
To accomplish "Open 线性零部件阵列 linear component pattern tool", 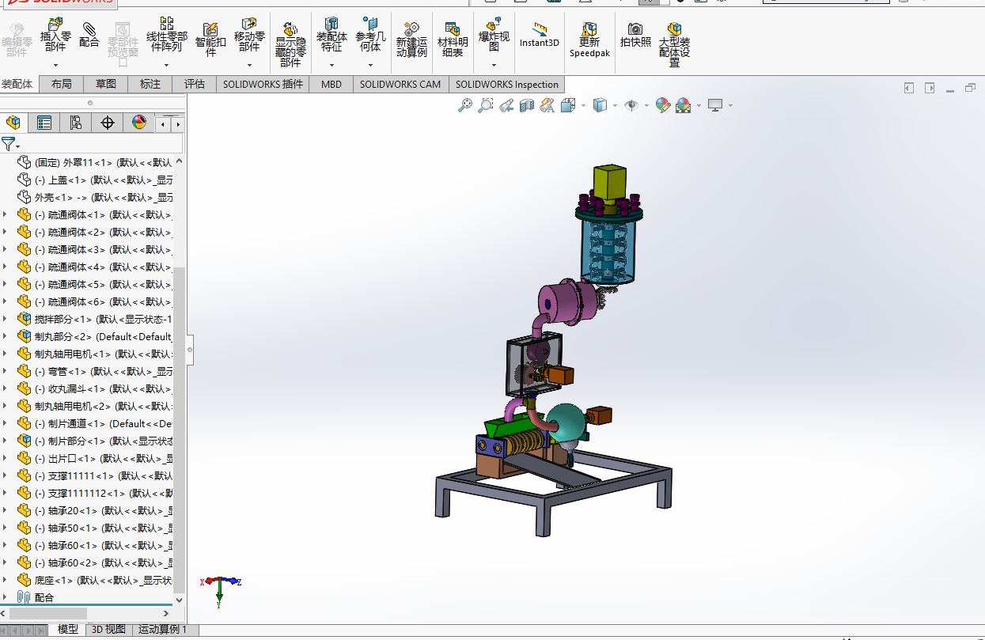I will pos(167,35).
